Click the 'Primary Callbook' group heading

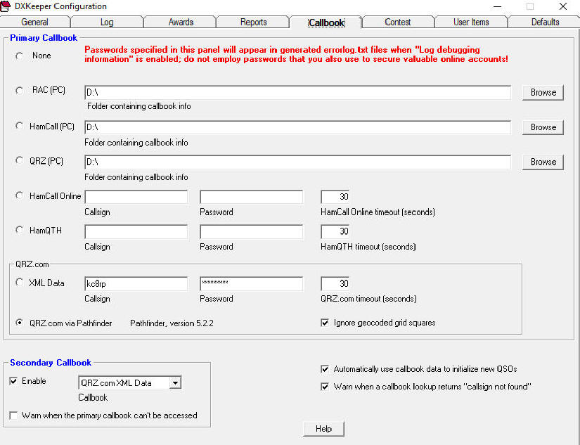coord(44,38)
